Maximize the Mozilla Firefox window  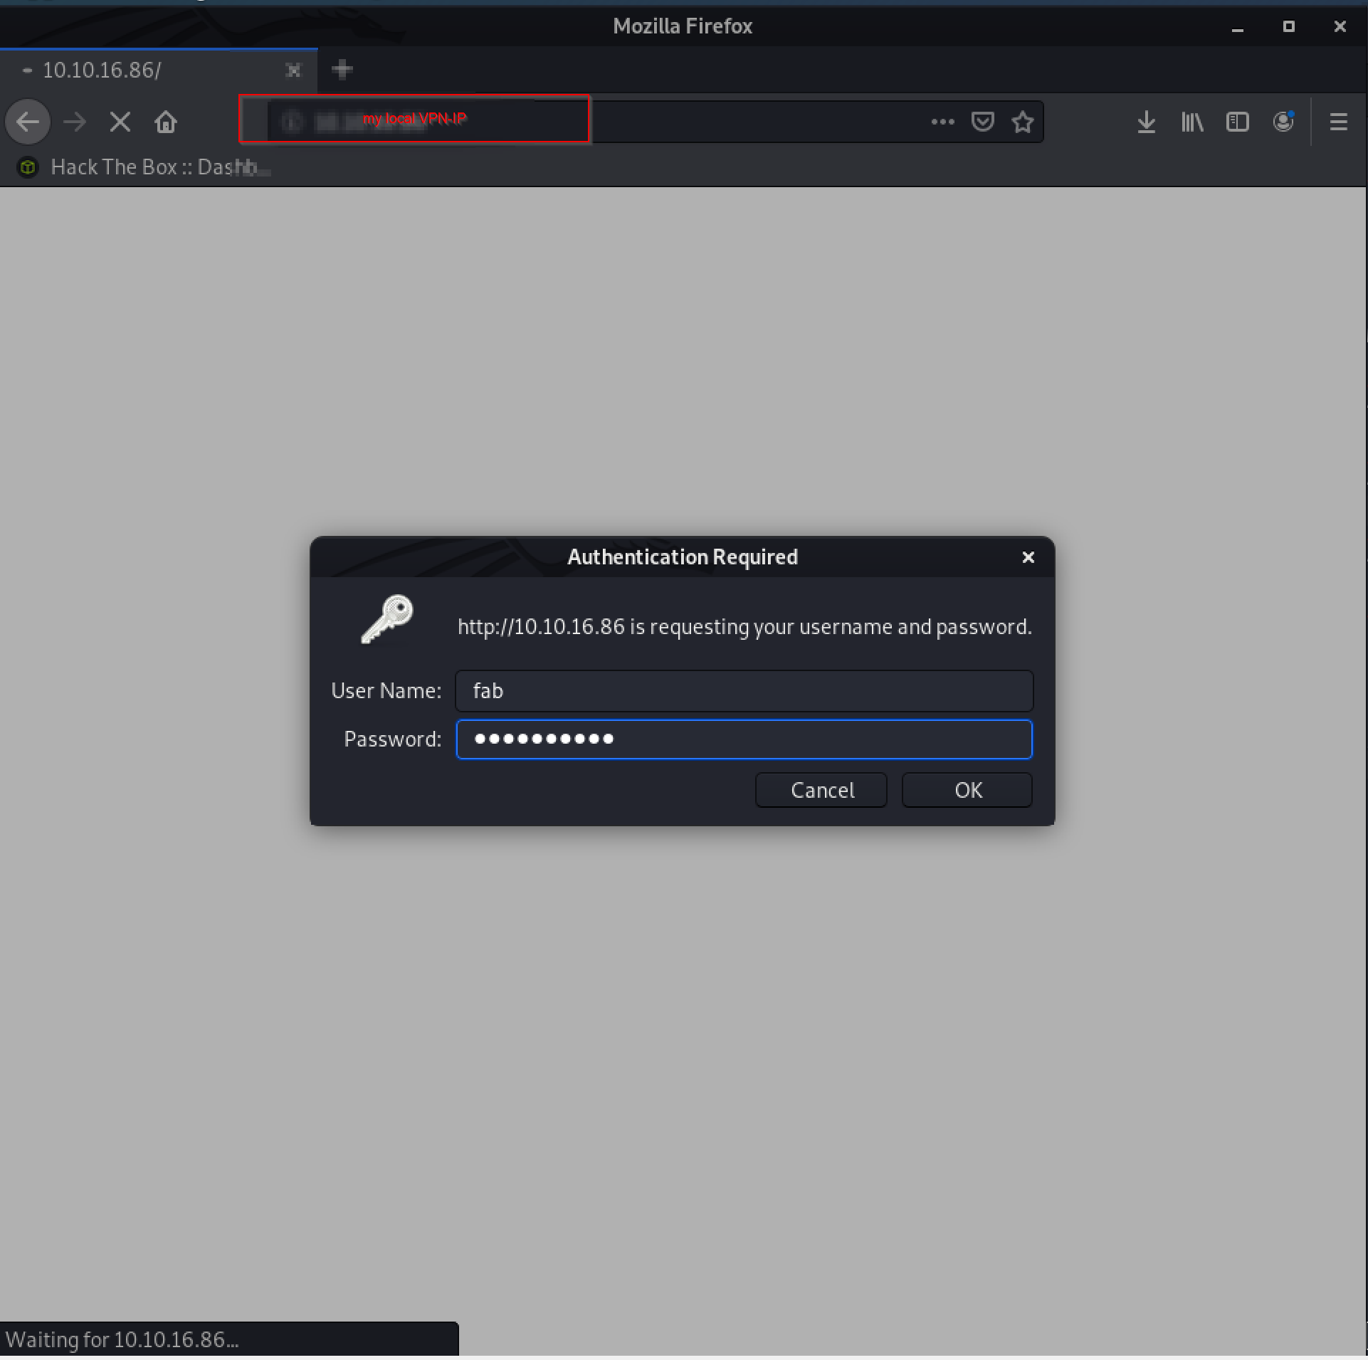(x=1288, y=27)
